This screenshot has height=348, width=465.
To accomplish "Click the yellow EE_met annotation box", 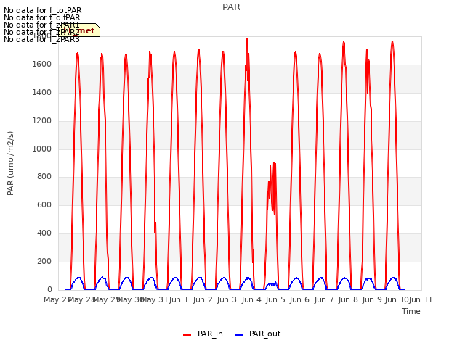I will [79, 30].
